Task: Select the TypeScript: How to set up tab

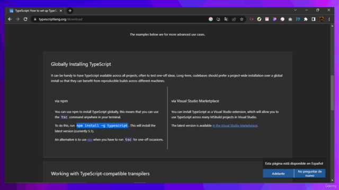Action: point(35,11)
